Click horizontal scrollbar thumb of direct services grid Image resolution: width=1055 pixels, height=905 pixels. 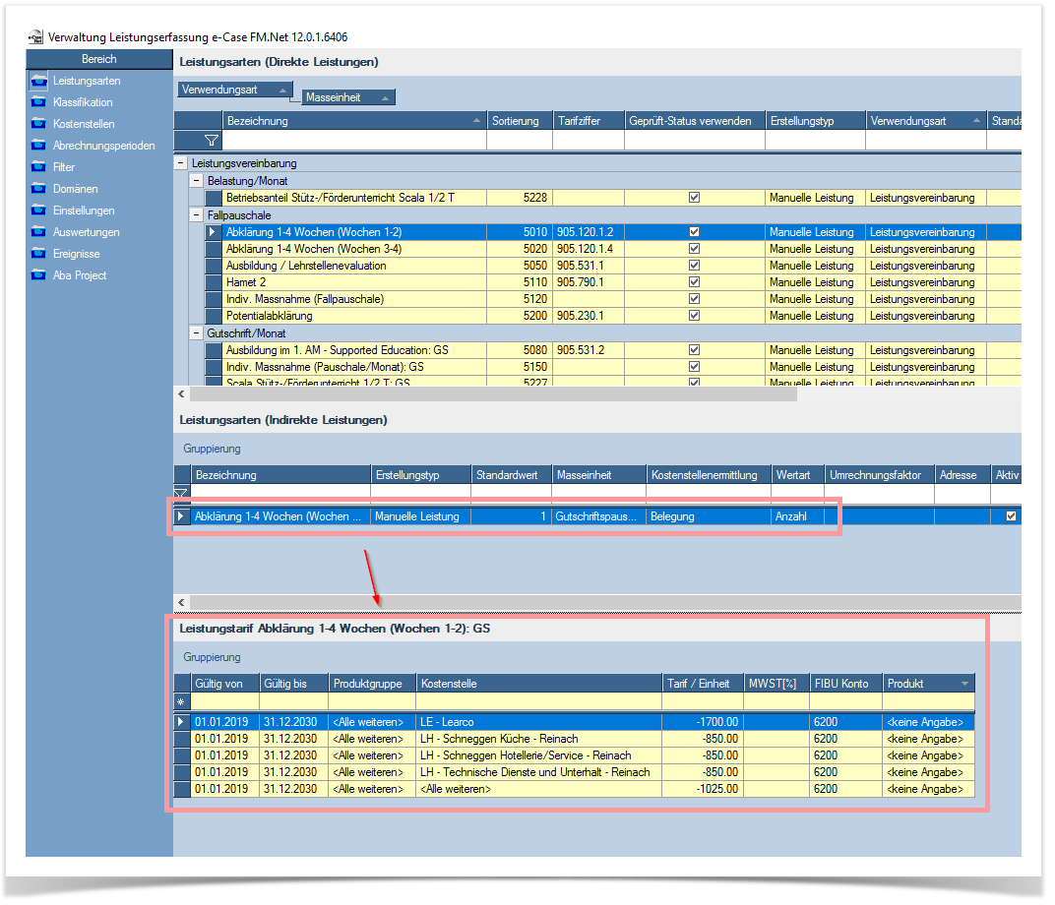click(x=494, y=394)
